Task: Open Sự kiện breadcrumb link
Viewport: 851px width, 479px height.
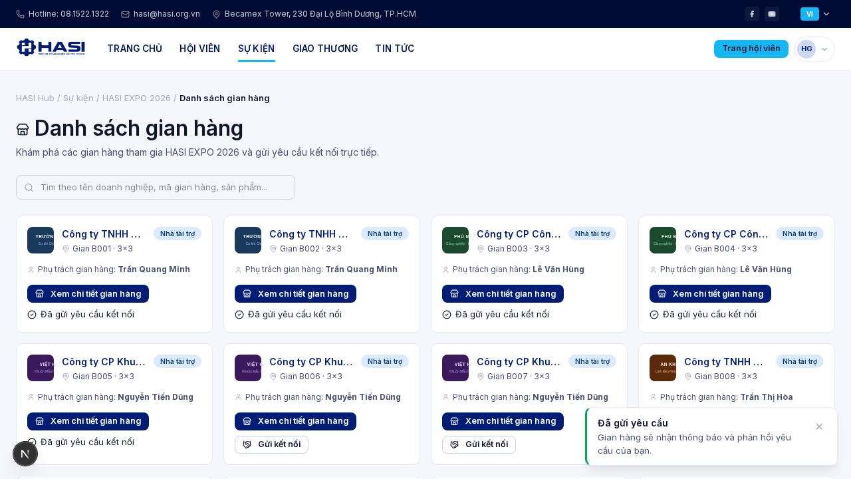Action: [78, 98]
